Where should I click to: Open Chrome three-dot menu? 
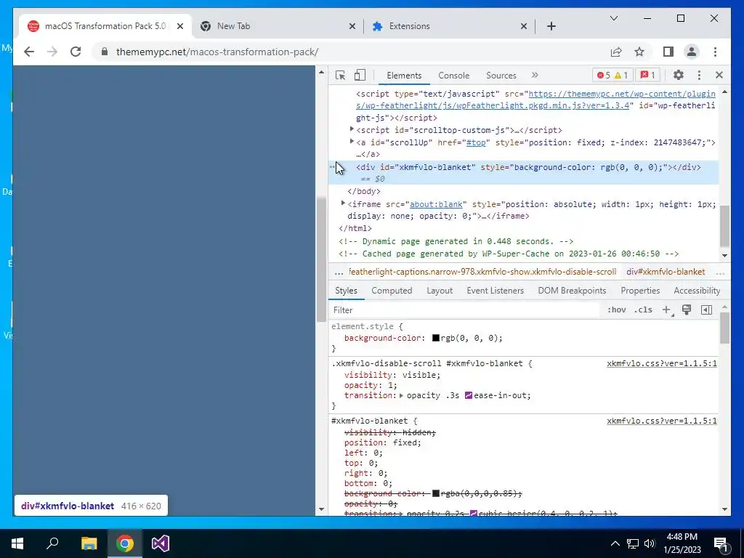[x=715, y=52]
